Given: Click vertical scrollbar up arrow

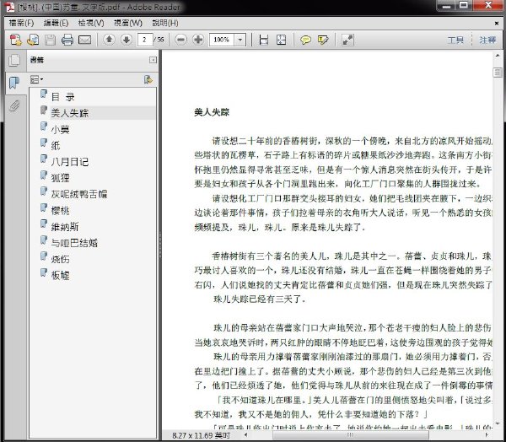Looking at the screenshot, I should click(498, 56).
